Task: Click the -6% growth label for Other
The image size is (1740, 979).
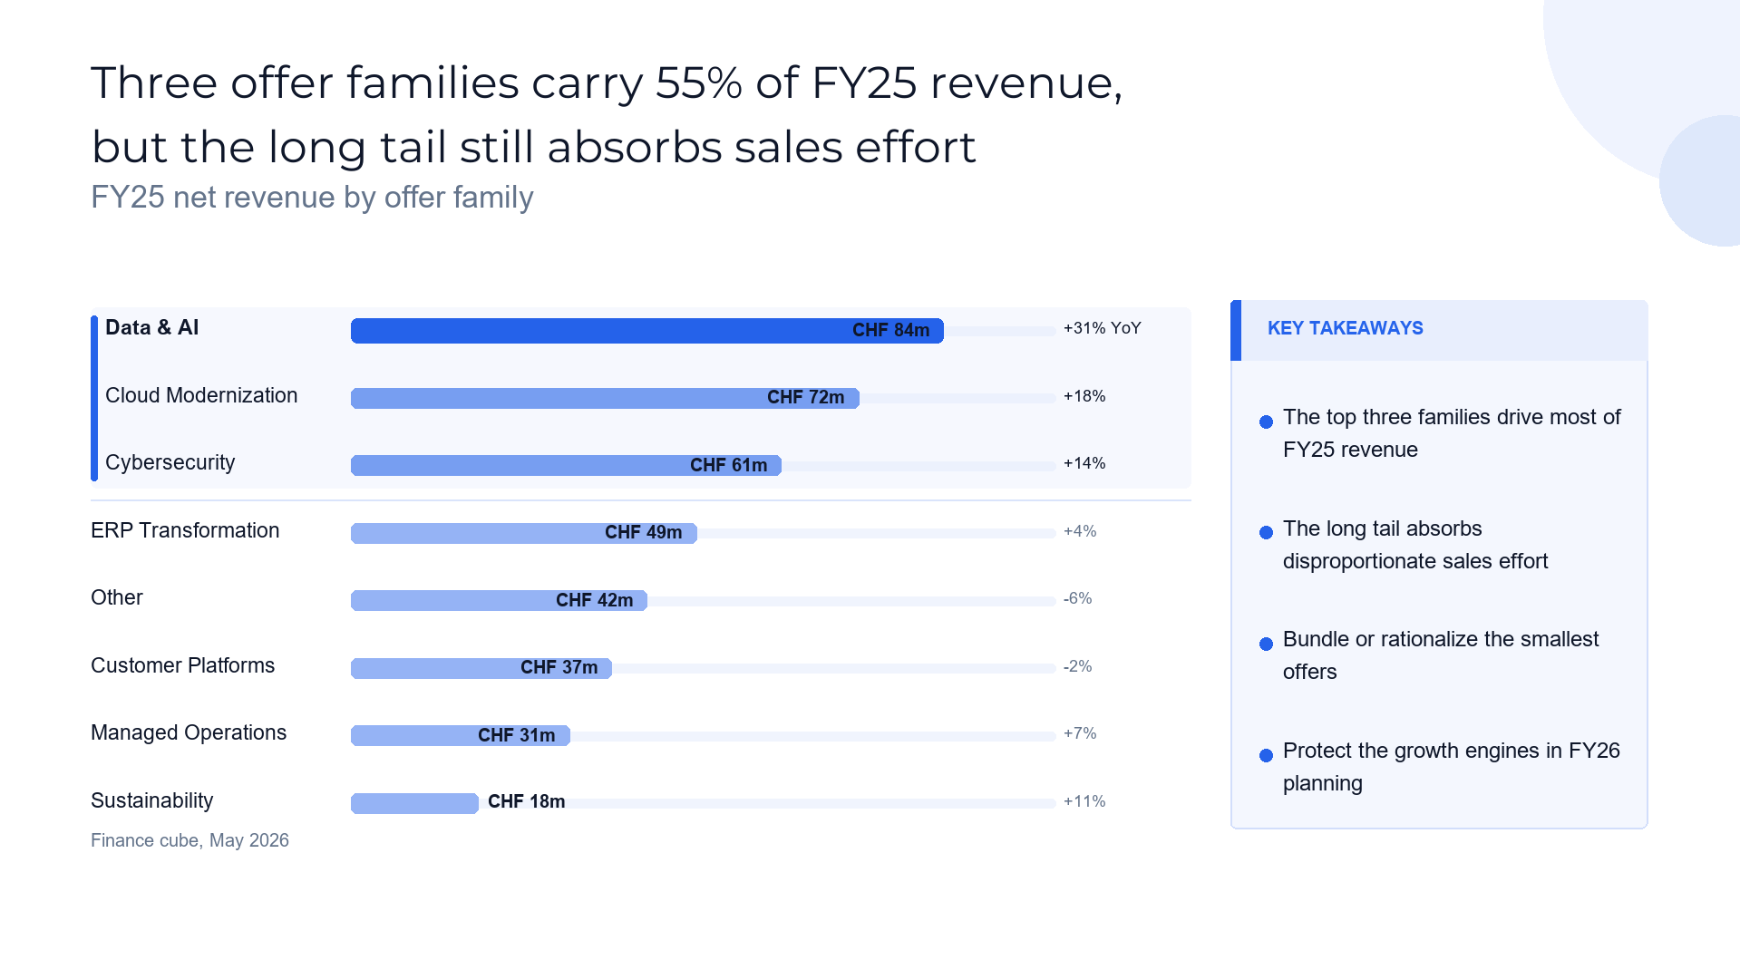Action: click(1077, 598)
